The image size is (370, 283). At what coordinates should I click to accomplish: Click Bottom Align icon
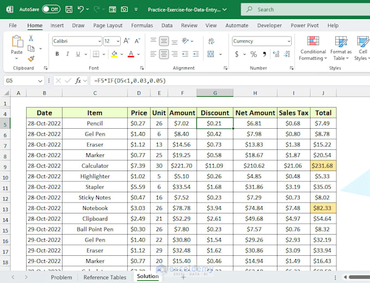174,42
